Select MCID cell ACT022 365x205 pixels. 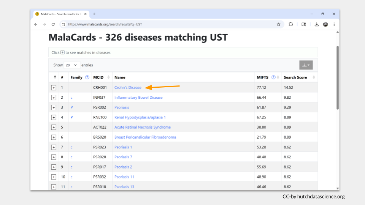tap(100, 128)
